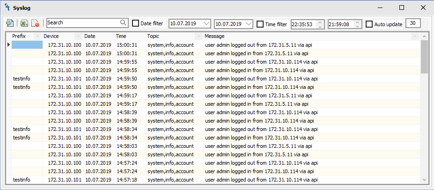Click the refresh log icon
The width and height of the screenshot is (434, 190).
[9, 23]
